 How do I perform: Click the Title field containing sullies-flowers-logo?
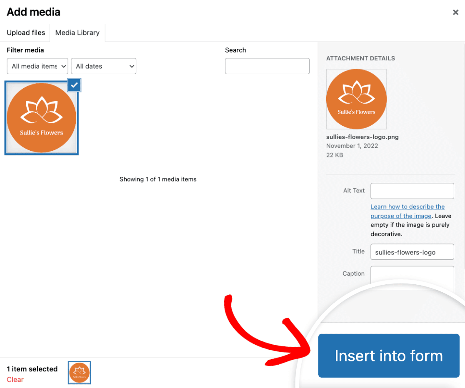(412, 252)
